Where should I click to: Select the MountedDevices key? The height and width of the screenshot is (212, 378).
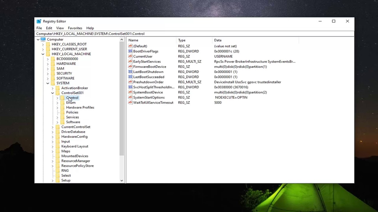(75, 156)
